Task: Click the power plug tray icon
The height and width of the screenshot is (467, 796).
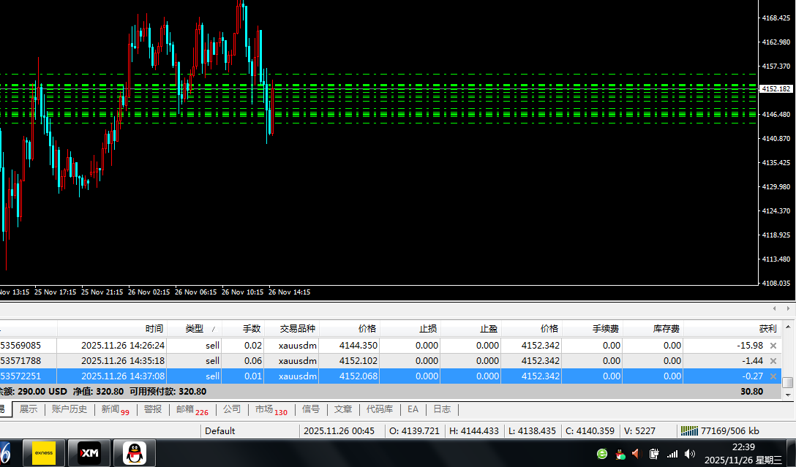Action: (654, 454)
